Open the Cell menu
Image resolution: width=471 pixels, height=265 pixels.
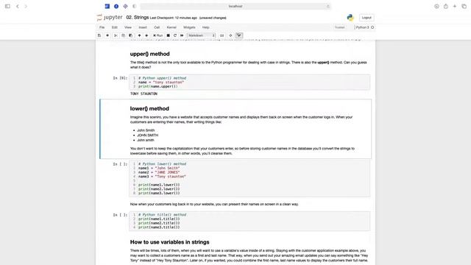click(157, 27)
